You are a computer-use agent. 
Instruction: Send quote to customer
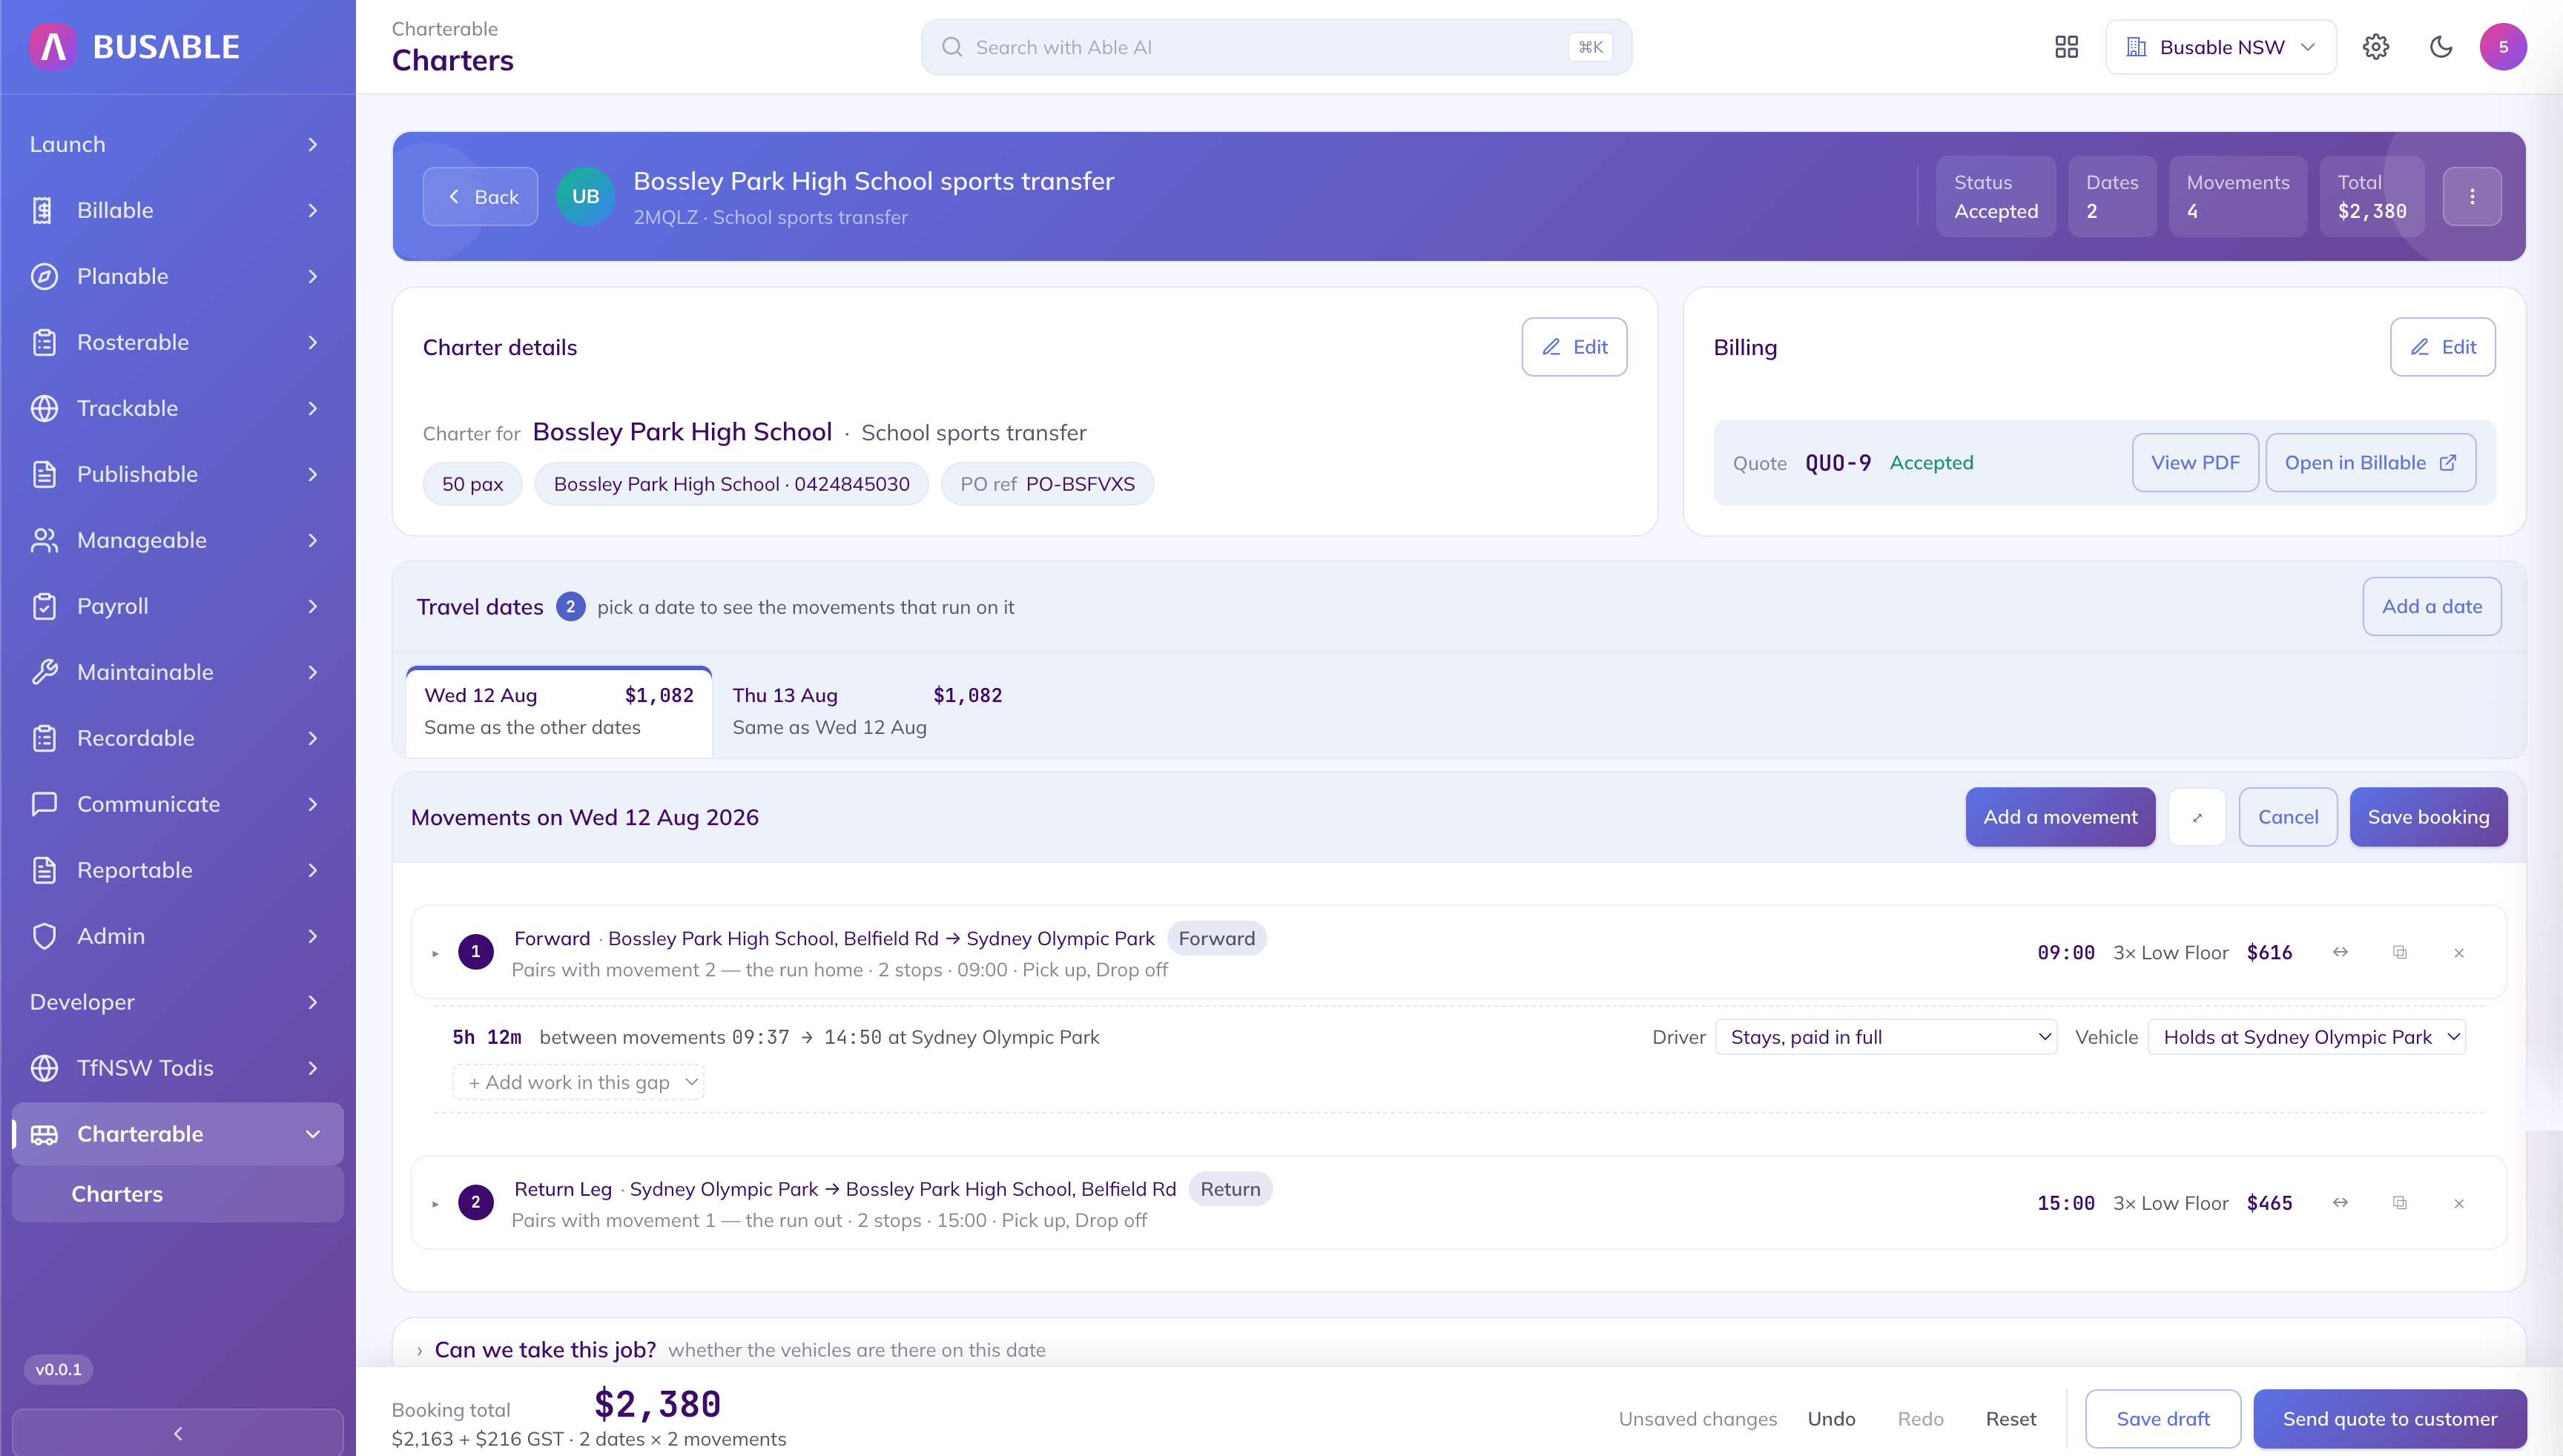(x=2389, y=1418)
